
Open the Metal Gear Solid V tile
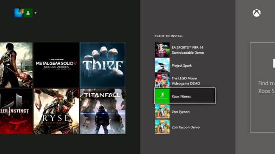tap(56, 65)
